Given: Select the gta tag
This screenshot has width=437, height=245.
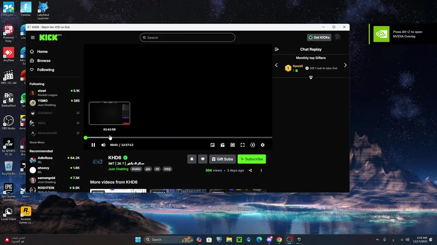Looking at the screenshot, I should (148, 169).
